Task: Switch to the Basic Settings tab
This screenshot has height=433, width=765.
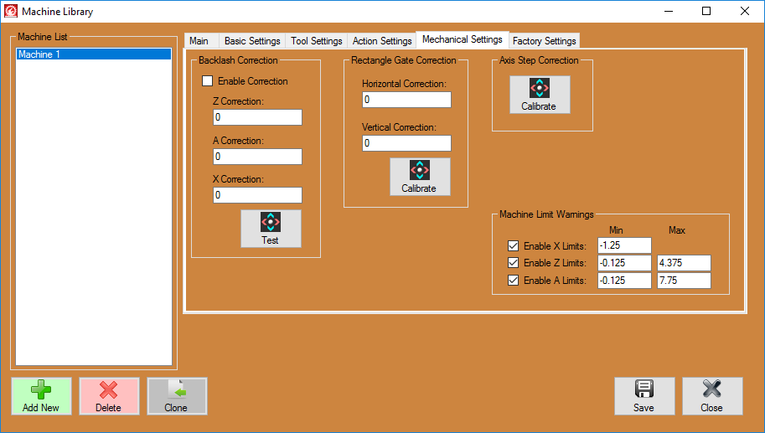Action: [252, 41]
